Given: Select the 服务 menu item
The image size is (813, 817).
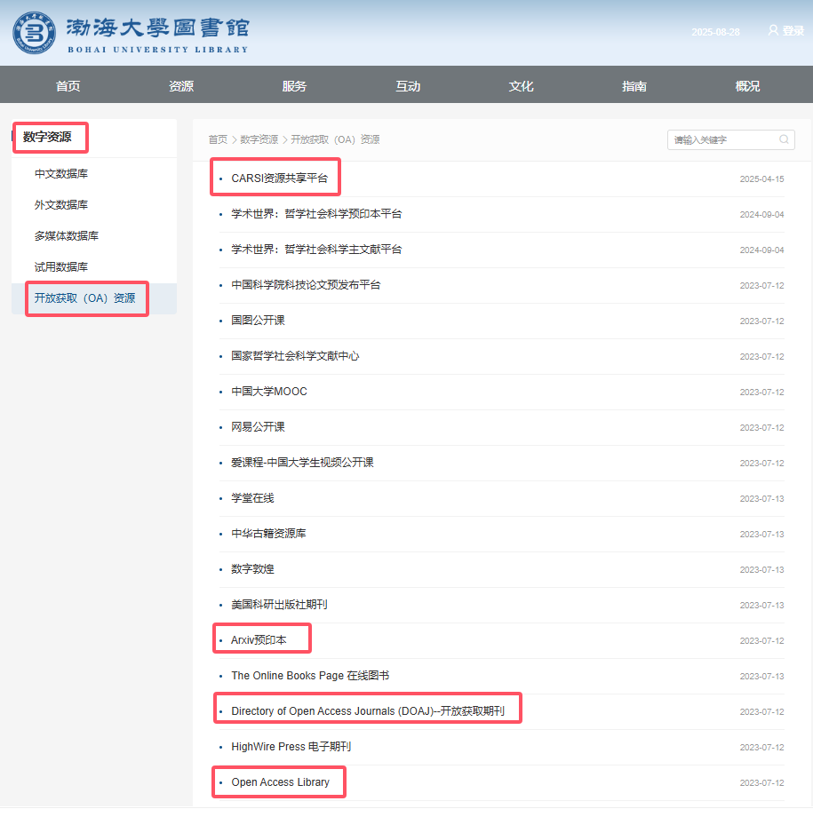Looking at the screenshot, I should [x=294, y=86].
